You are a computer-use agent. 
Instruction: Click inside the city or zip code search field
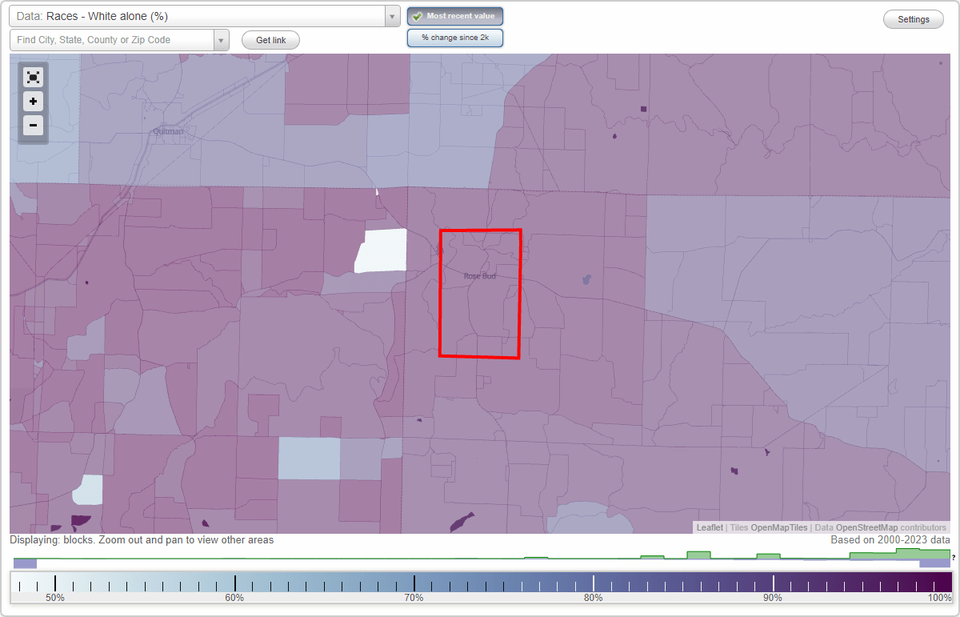tap(112, 39)
